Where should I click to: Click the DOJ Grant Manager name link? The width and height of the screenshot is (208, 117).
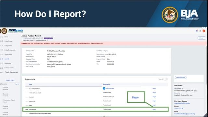click(x=182, y=103)
